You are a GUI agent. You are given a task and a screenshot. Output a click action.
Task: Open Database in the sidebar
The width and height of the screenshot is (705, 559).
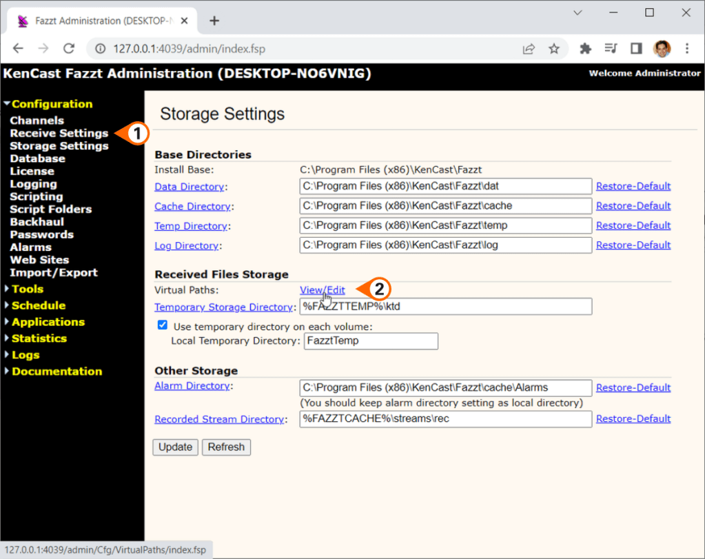(37, 159)
